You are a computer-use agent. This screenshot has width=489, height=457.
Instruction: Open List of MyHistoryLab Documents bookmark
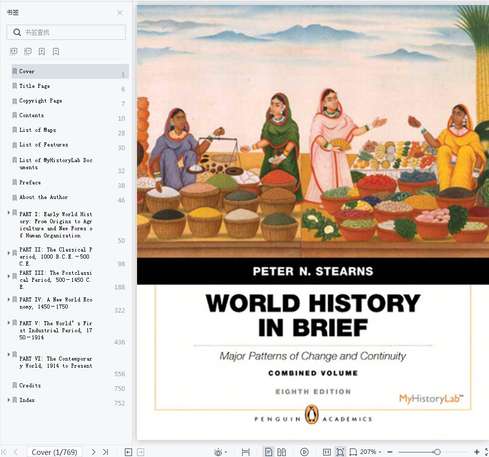click(56, 164)
